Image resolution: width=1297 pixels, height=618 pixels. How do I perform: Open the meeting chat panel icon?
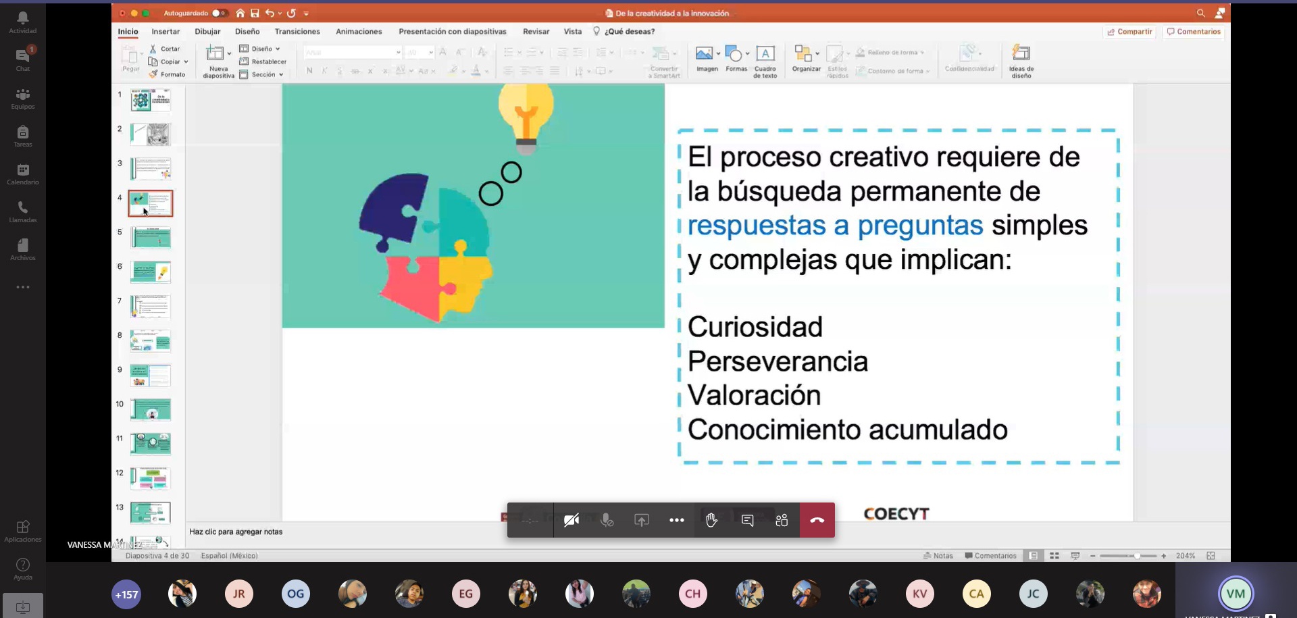coord(747,520)
